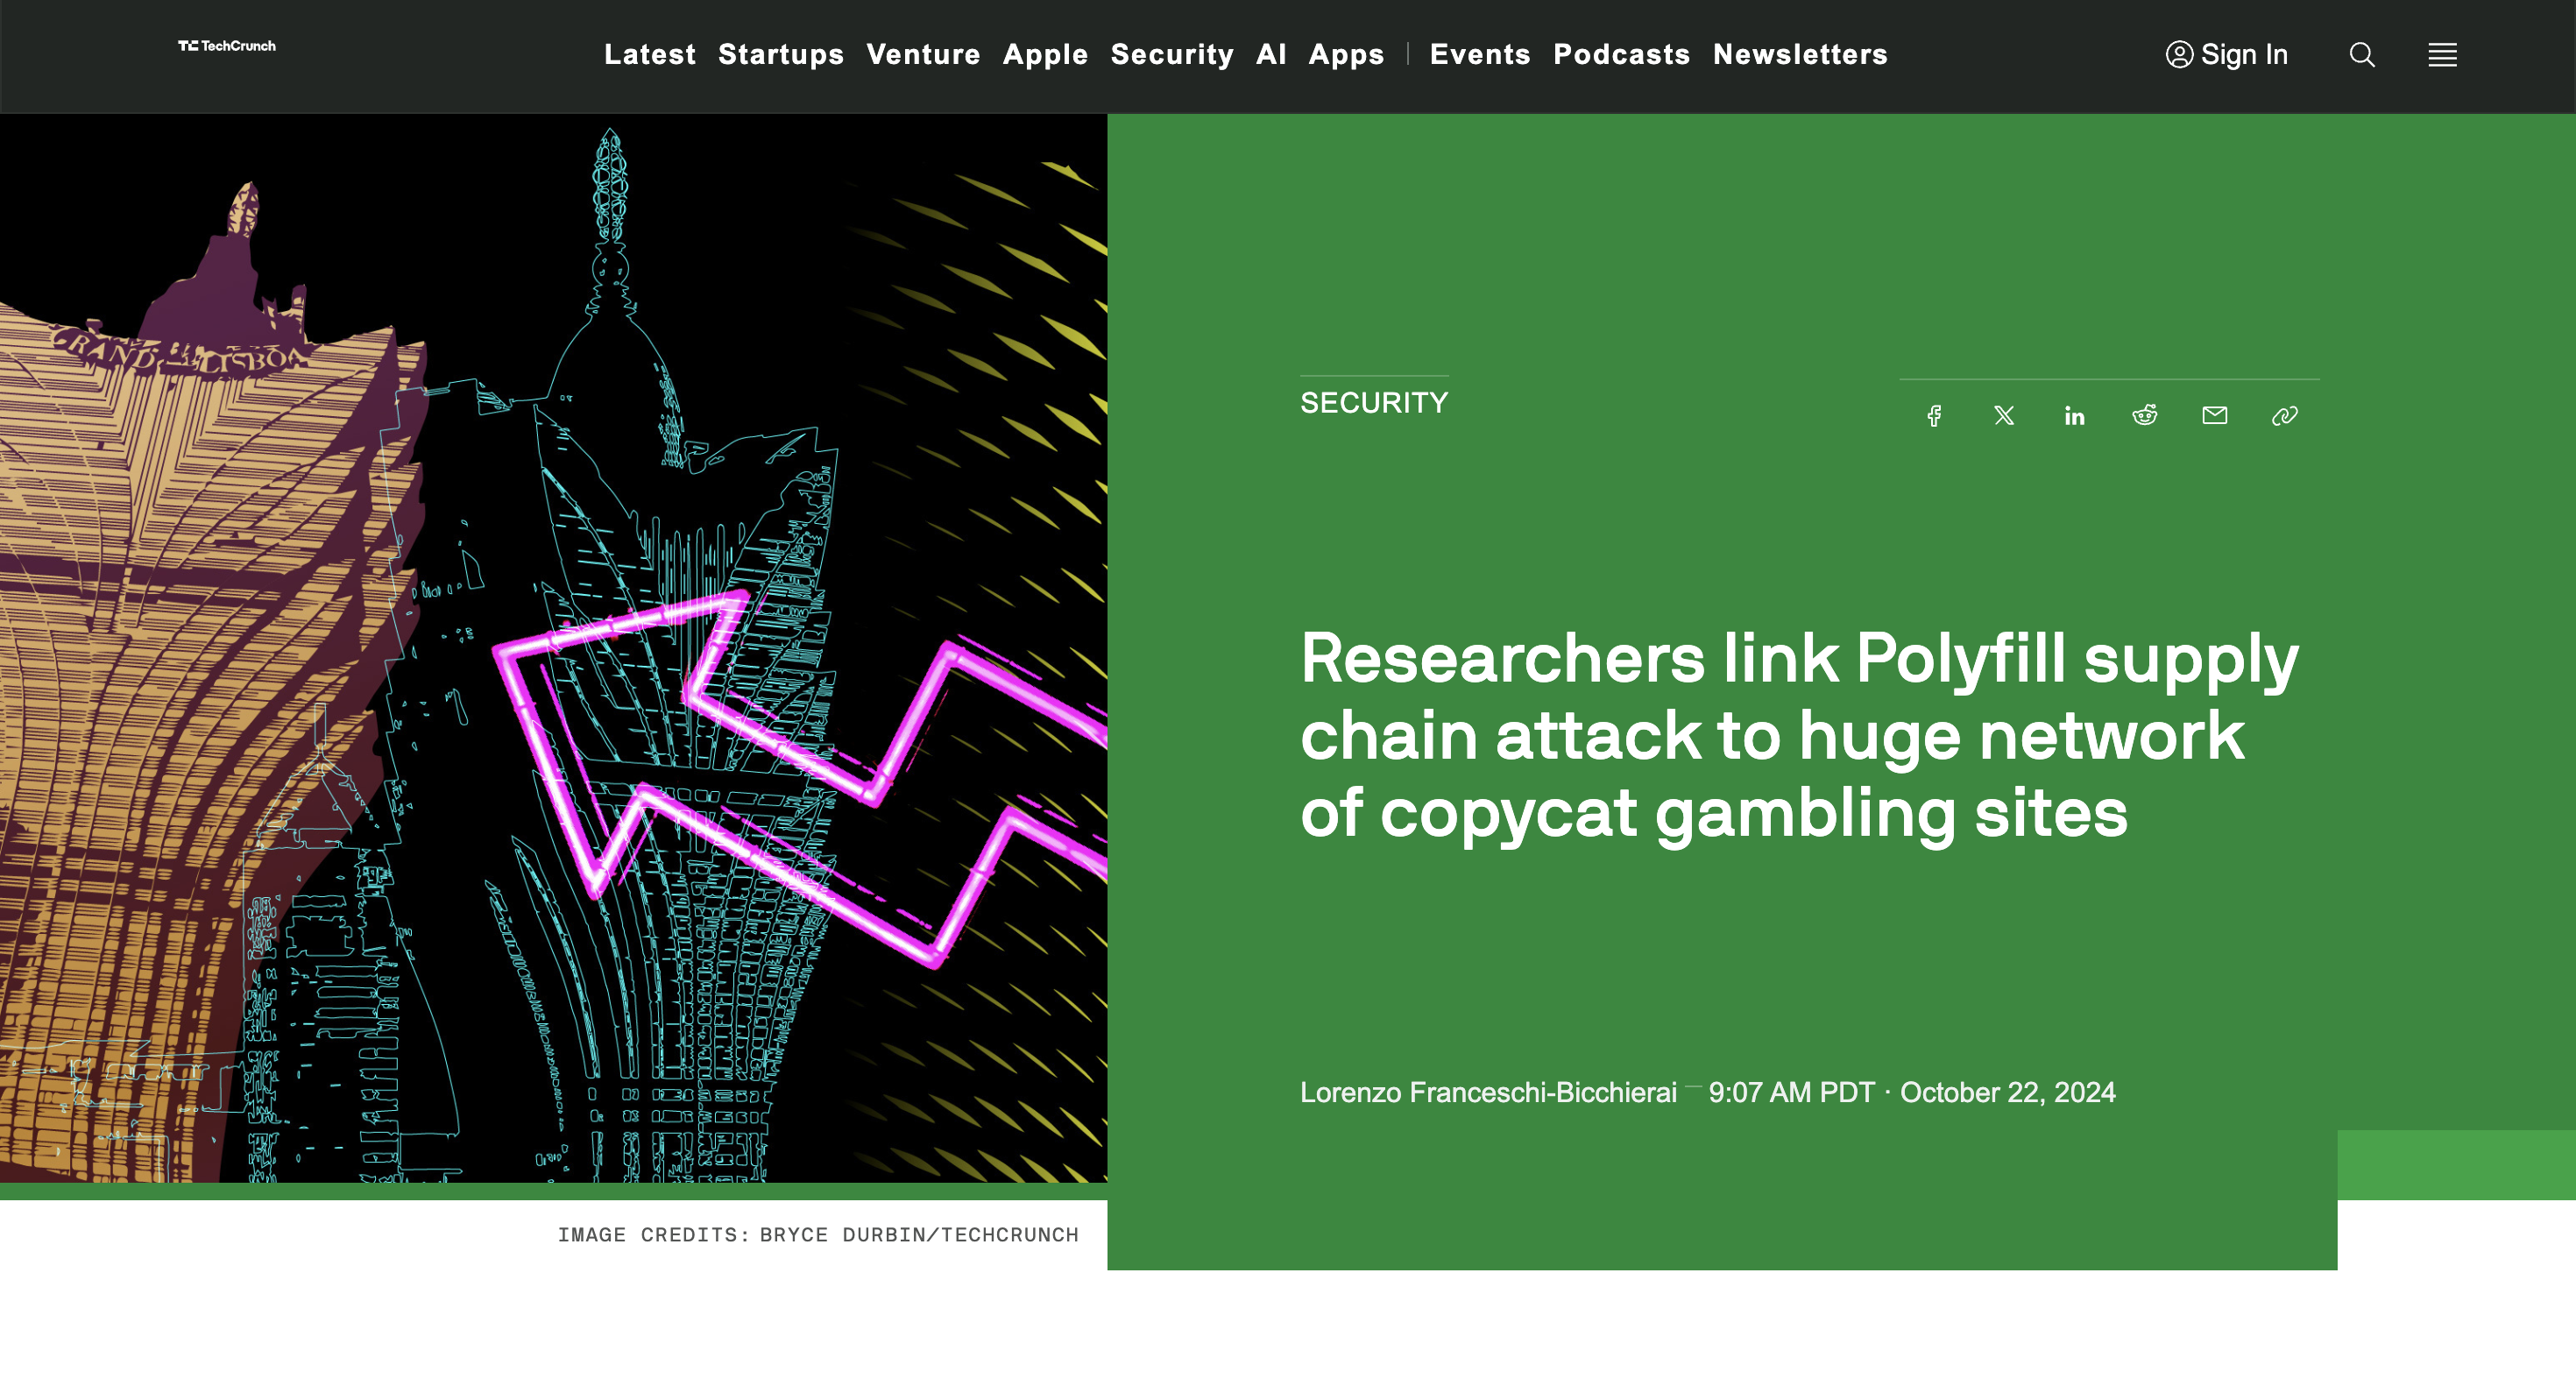This screenshot has height=1393, width=2576.
Task: Share article via email icon
Action: click(x=2214, y=415)
